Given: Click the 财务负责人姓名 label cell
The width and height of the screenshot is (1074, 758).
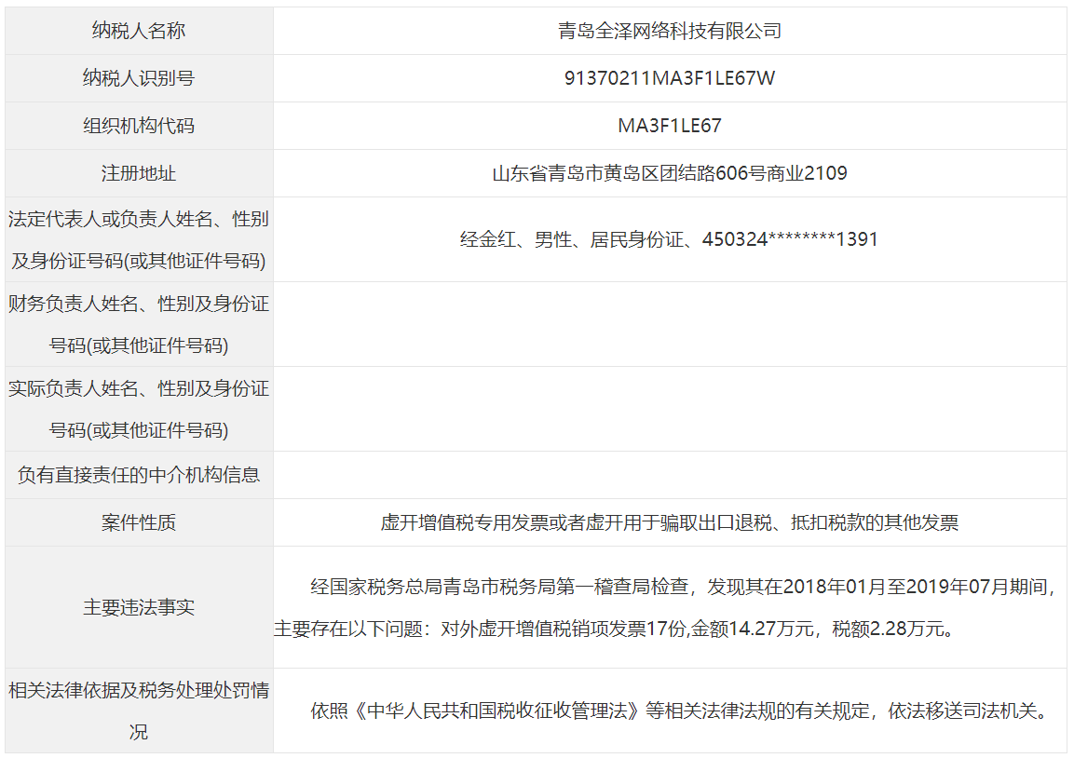Looking at the screenshot, I should (x=139, y=324).
